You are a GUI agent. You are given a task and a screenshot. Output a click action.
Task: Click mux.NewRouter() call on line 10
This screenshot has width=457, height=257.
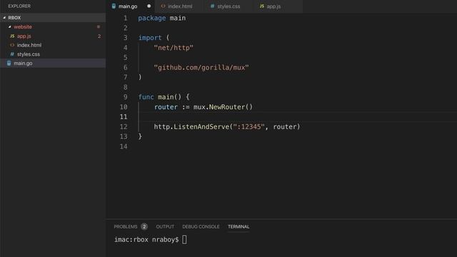click(x=223, y=107)
